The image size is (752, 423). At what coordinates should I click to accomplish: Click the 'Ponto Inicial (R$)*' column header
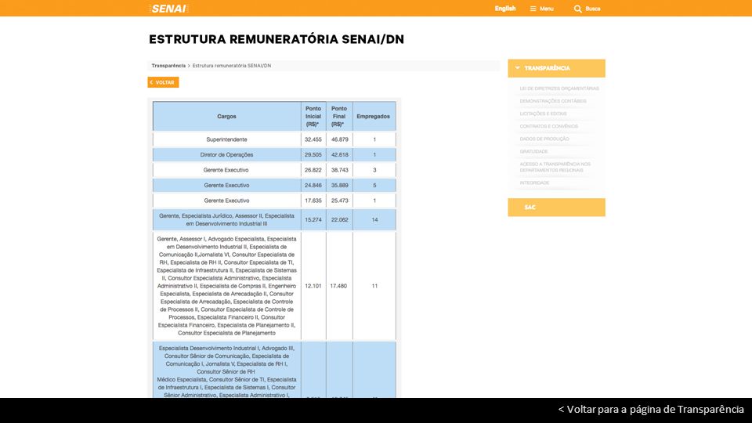[313, 117]
